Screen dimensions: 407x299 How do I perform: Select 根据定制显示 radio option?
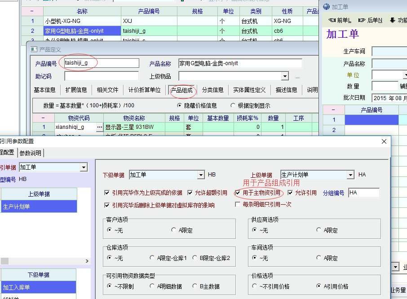point(233,106)
